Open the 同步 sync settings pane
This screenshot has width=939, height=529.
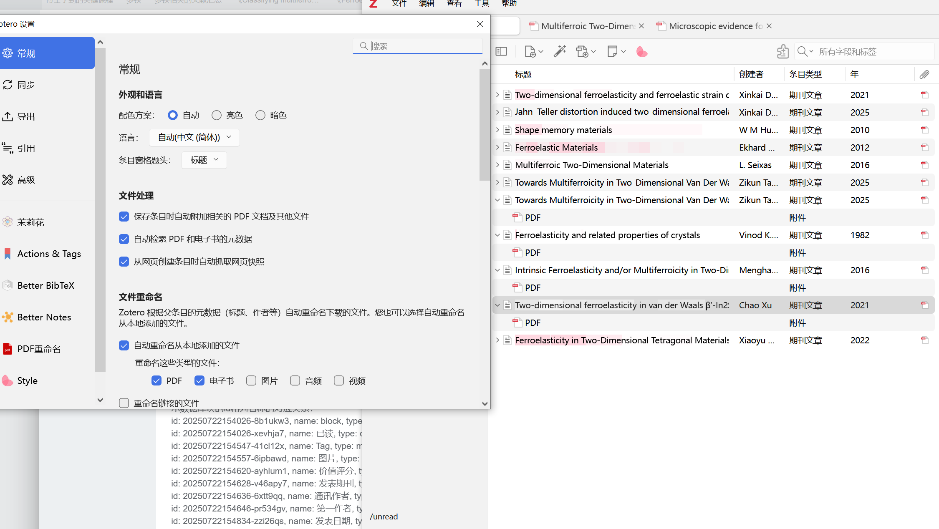click(26, 85)
